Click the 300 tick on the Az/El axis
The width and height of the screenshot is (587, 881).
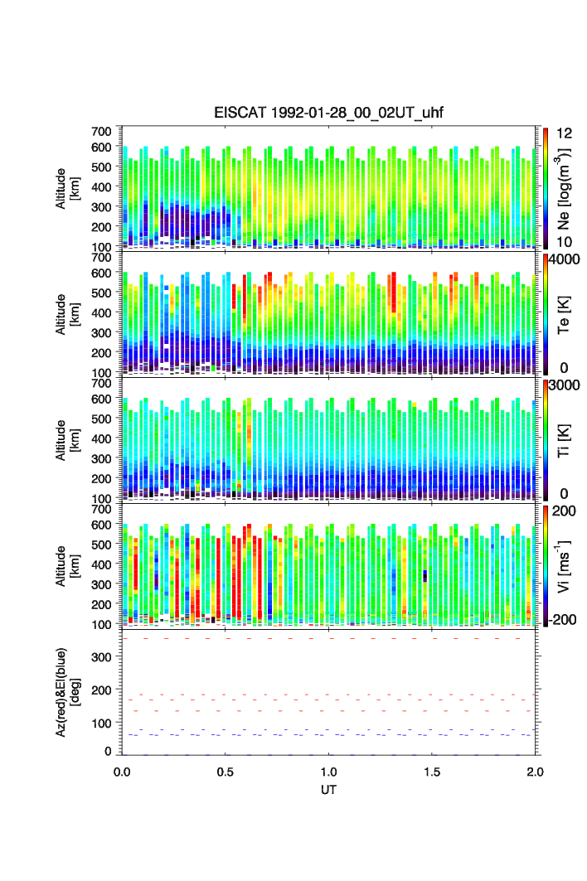101,657
